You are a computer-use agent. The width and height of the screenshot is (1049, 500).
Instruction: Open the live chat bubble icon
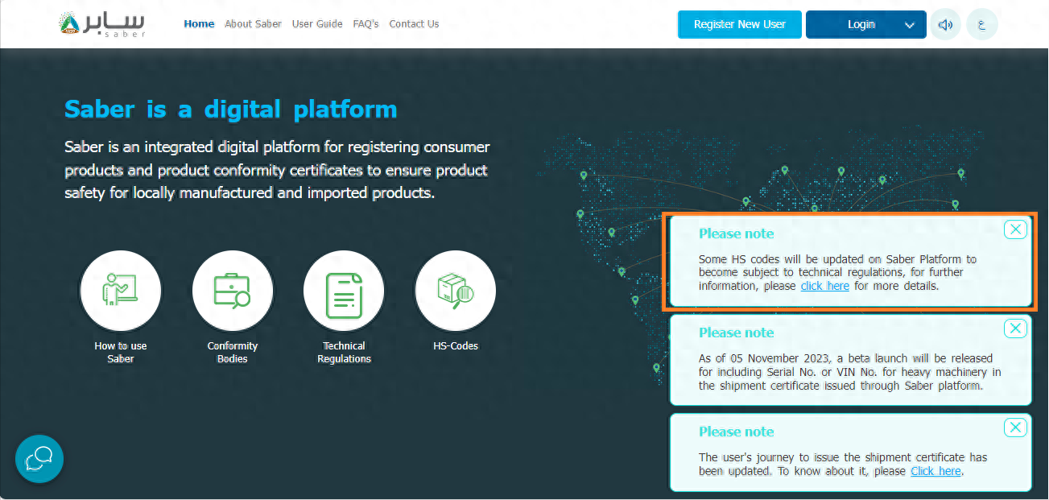click(x=39, y=459)
